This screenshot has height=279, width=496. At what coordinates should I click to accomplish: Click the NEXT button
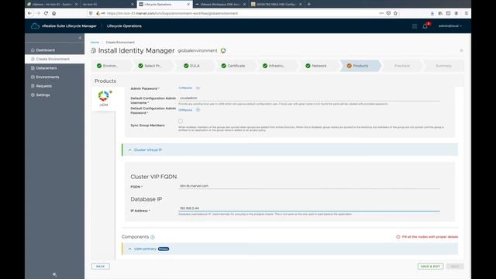pyautogui.click(x=455, y=267)
